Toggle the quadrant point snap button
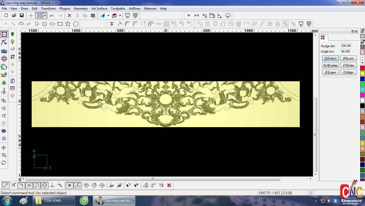Screen dimensions: 365x206 [x=45, y=185]
